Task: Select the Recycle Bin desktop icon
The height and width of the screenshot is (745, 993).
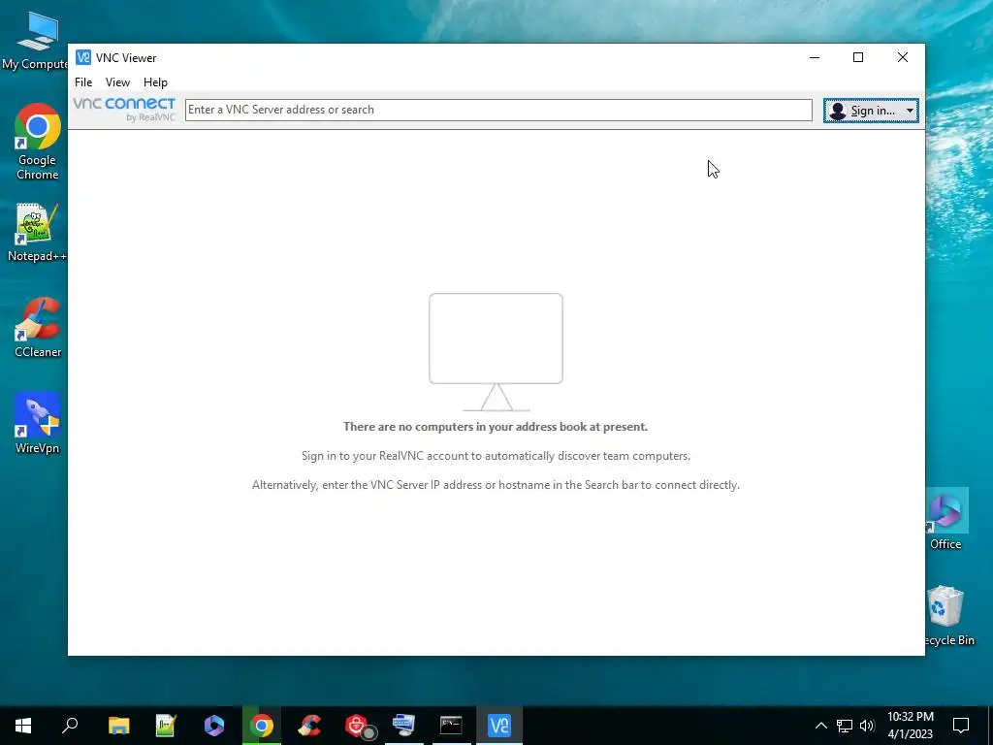Action: (x=946, y=616)
